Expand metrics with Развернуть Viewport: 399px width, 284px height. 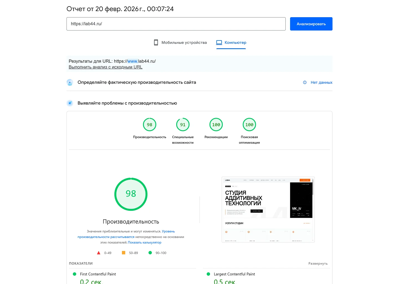(318, 263)
